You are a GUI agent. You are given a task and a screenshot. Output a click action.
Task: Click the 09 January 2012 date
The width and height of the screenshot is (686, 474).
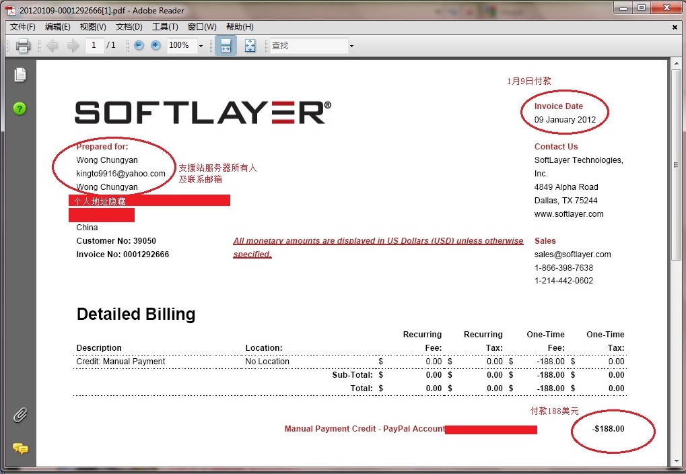[565, 119]
